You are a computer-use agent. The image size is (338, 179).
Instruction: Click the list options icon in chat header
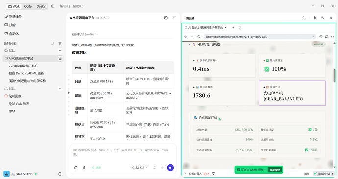pos(174,18)
